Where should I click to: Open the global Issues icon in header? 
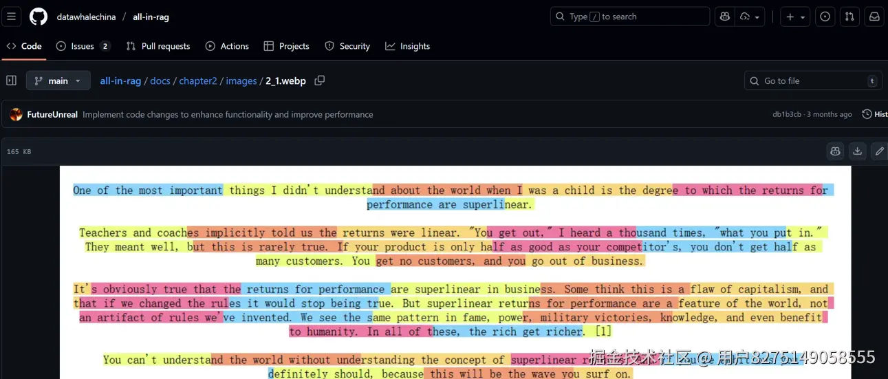pos(825,17)
